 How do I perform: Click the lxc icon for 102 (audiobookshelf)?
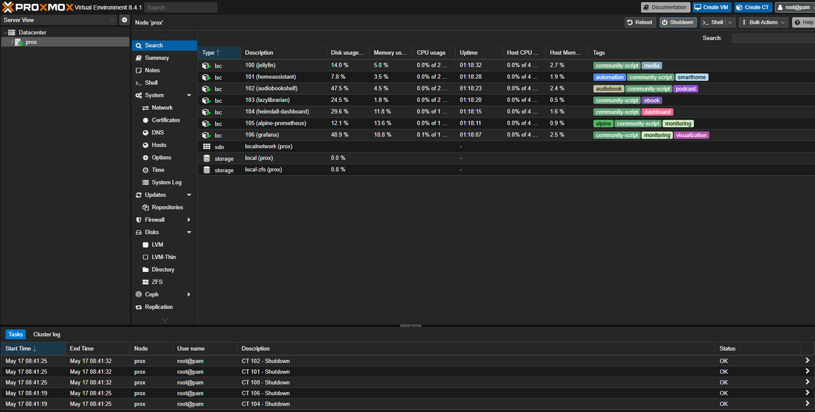pos(206,89)
